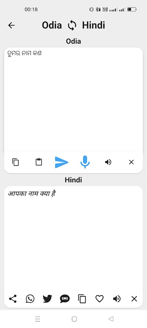Copy the Odia input text

click(16, 162)
